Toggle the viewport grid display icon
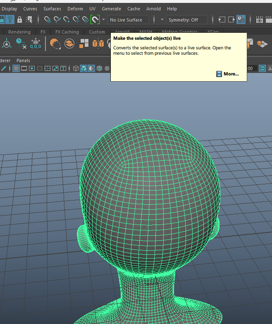The height and width of the screenshot is (324, 272). 16,68
